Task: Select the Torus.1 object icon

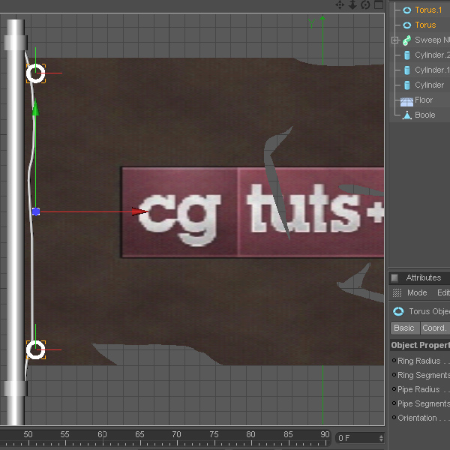Action: [407, 10]
